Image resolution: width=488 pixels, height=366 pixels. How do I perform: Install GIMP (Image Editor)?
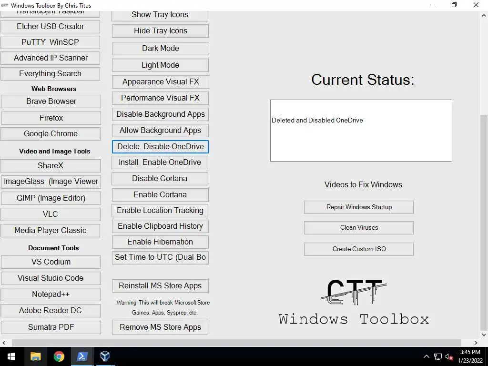(x=51, y=198)
